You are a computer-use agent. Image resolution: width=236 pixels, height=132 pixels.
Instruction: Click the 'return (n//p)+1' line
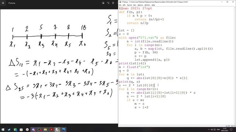(149, 19)
